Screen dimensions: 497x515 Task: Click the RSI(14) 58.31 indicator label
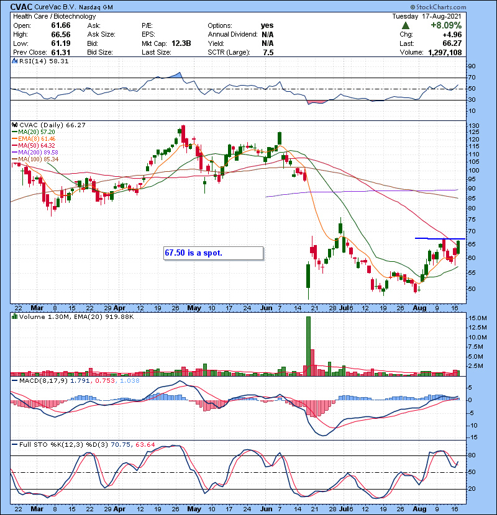tap(43, 61)
